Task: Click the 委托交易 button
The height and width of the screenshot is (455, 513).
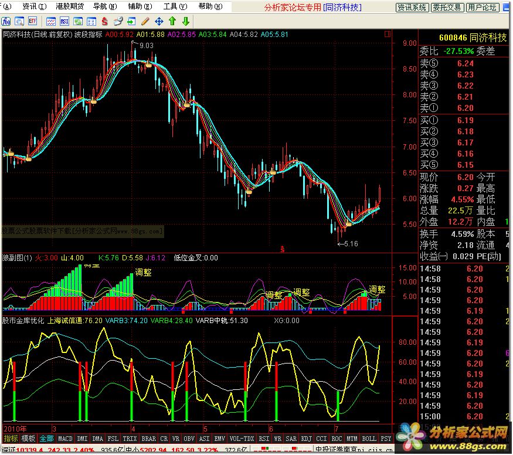Action: coord(447,7)
